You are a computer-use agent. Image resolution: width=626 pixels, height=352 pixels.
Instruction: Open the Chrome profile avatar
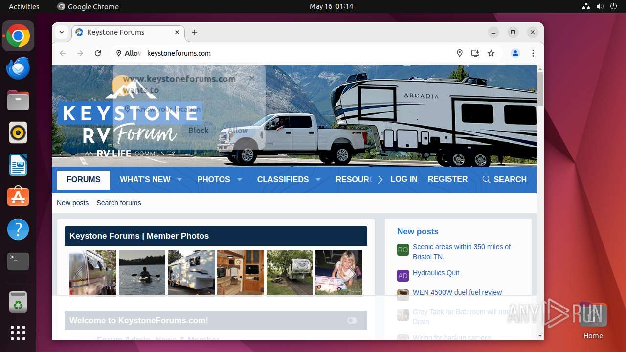515,53
